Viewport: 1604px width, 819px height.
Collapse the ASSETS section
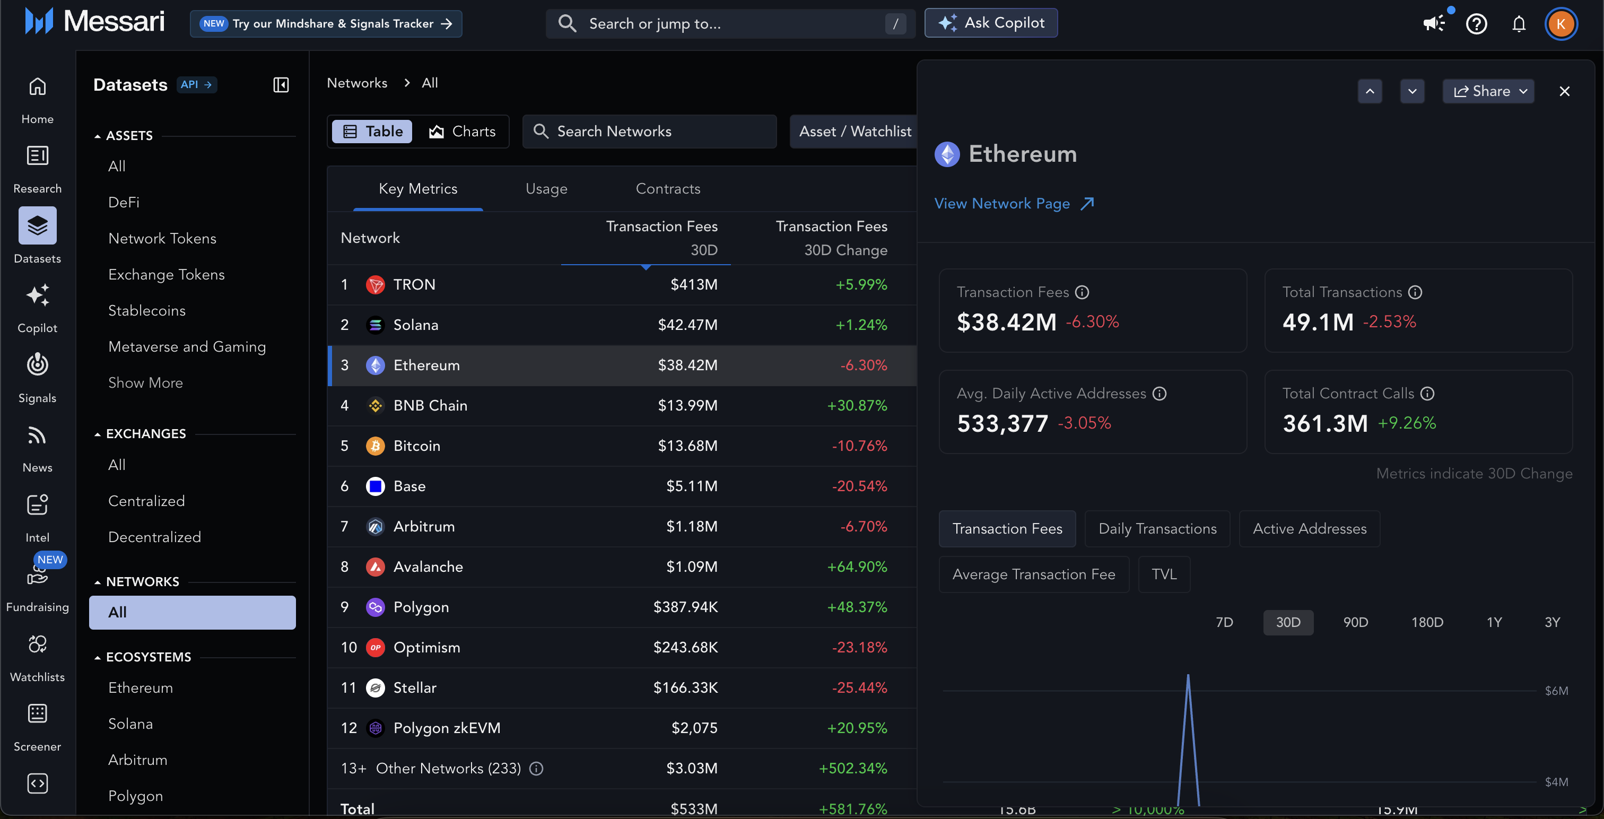[x=123, y=136]
